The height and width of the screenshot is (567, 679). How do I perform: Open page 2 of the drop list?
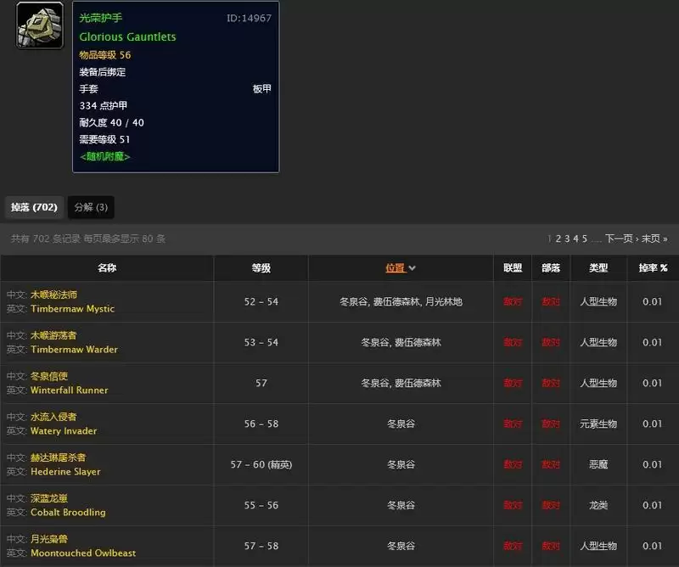point(558,239)
